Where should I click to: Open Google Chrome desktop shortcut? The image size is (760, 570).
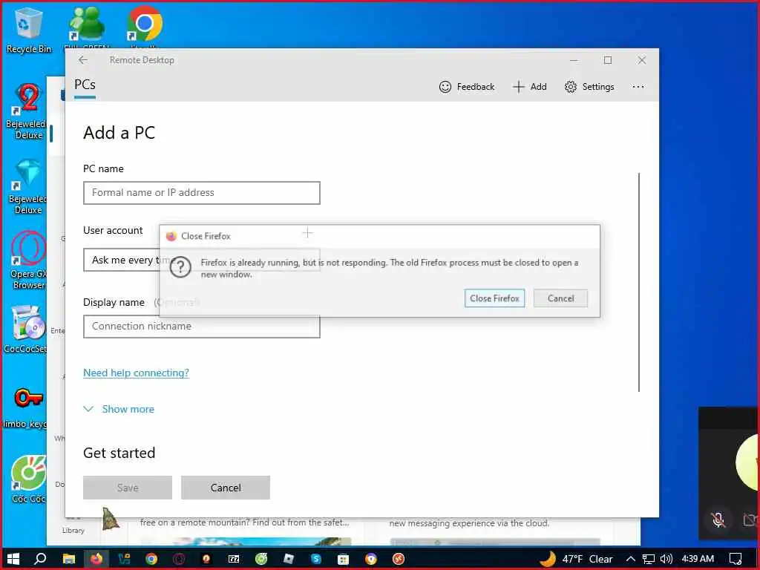[145, 24]
